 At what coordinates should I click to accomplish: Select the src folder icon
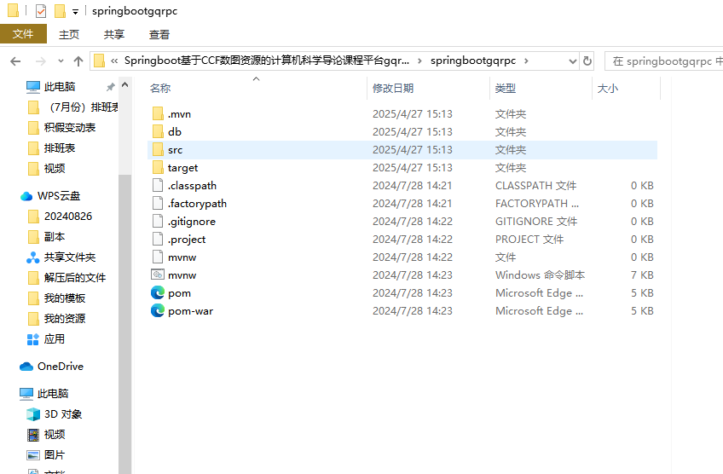point(158,149)
